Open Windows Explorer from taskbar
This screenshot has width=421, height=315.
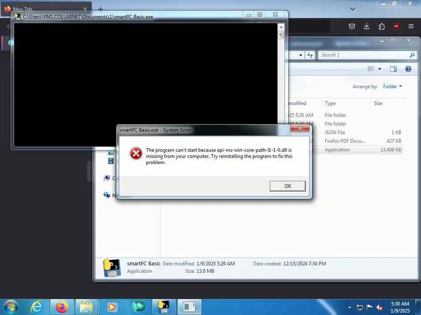[x=86, y=307]
